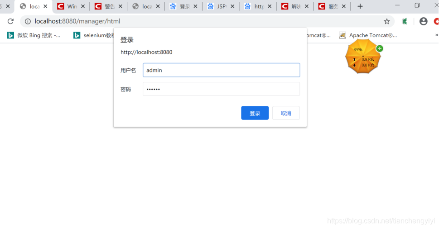Bookmark this page with the star icon
Viewport: 439px width, 229px height.
386,21
